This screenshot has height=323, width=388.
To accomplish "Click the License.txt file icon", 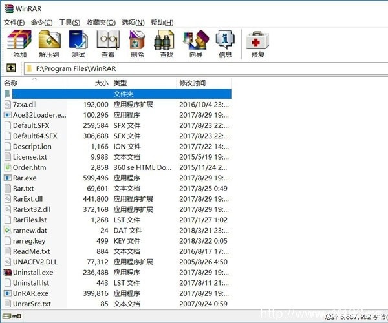I will coord(8,157).
